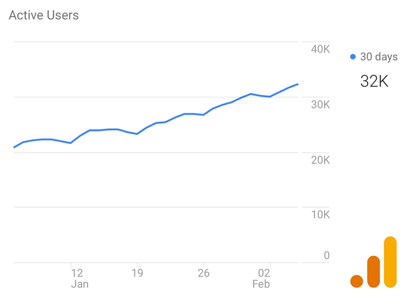Click the tall yellow bar of logo
Viewport: 417px width, 297px height.
[390, 262]
